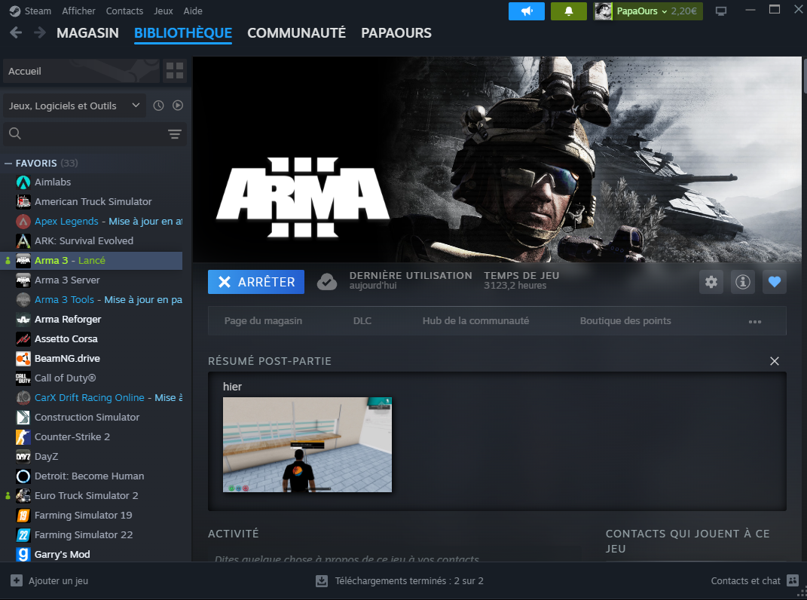Collapse the FAVORIS category
The height and width of the screenshot is (600, 807).
pyautogui.click(x=9, y=163)
